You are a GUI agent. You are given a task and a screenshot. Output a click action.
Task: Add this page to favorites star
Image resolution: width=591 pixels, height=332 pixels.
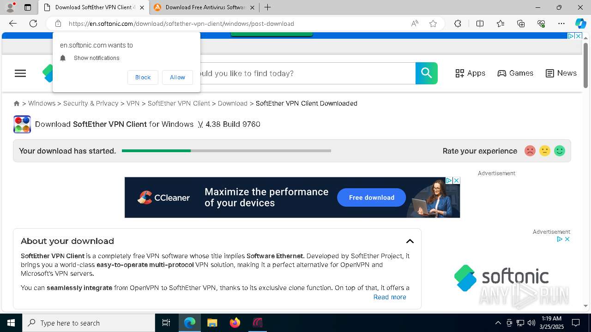433,24
